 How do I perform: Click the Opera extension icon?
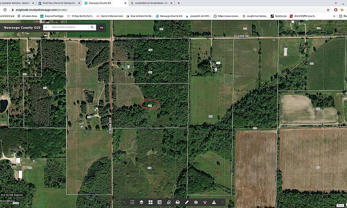click(336, 10)
